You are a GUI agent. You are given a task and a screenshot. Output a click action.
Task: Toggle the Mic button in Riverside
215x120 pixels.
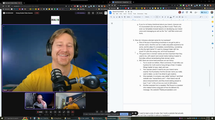click(51, 112)
